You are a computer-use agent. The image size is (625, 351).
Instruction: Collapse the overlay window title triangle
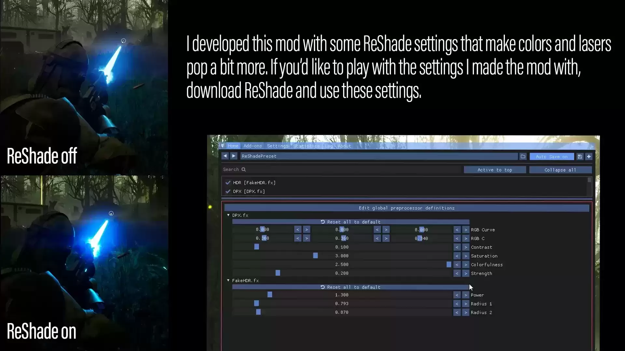[x=222, y=146]
